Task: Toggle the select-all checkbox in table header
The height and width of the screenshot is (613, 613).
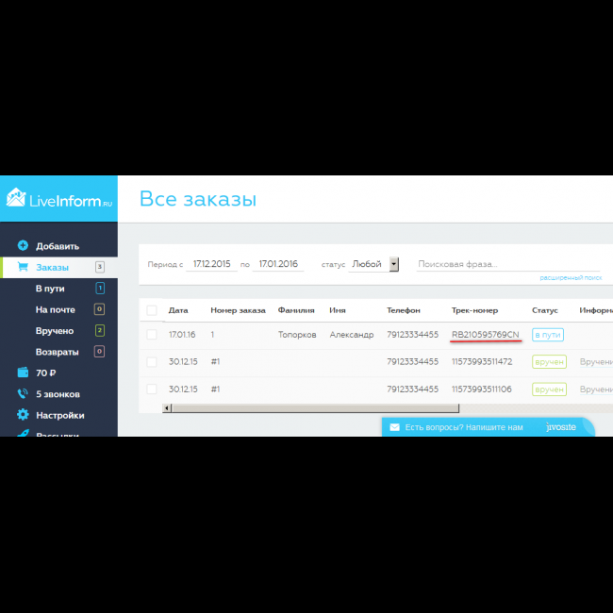Action: (x=152, y=309)
